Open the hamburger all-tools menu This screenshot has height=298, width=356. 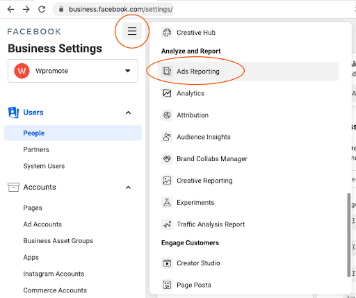[x=132, y=31]
